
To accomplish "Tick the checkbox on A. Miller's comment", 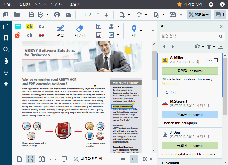I will pos(216,60).
